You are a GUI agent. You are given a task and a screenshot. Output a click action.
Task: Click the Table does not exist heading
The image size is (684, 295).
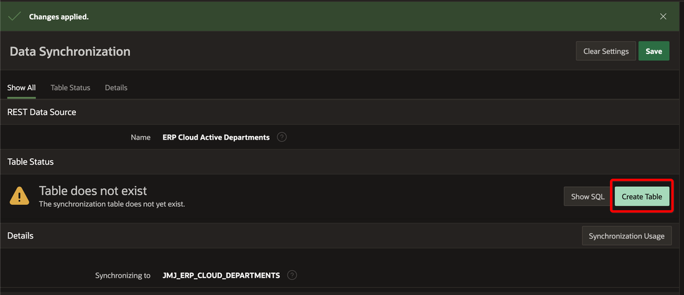click(x=93, y=191)
